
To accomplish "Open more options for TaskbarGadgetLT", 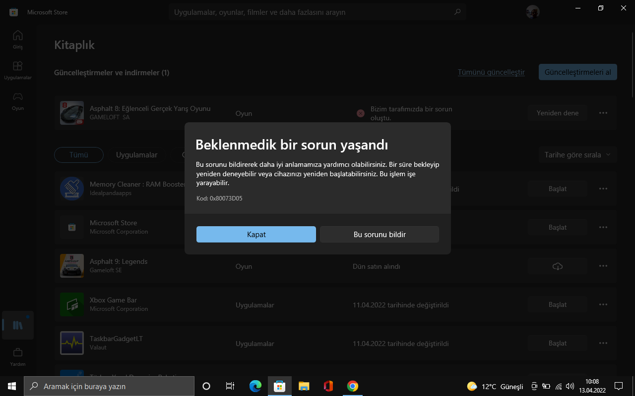I will pyautogui.click(x=603, y=343).
